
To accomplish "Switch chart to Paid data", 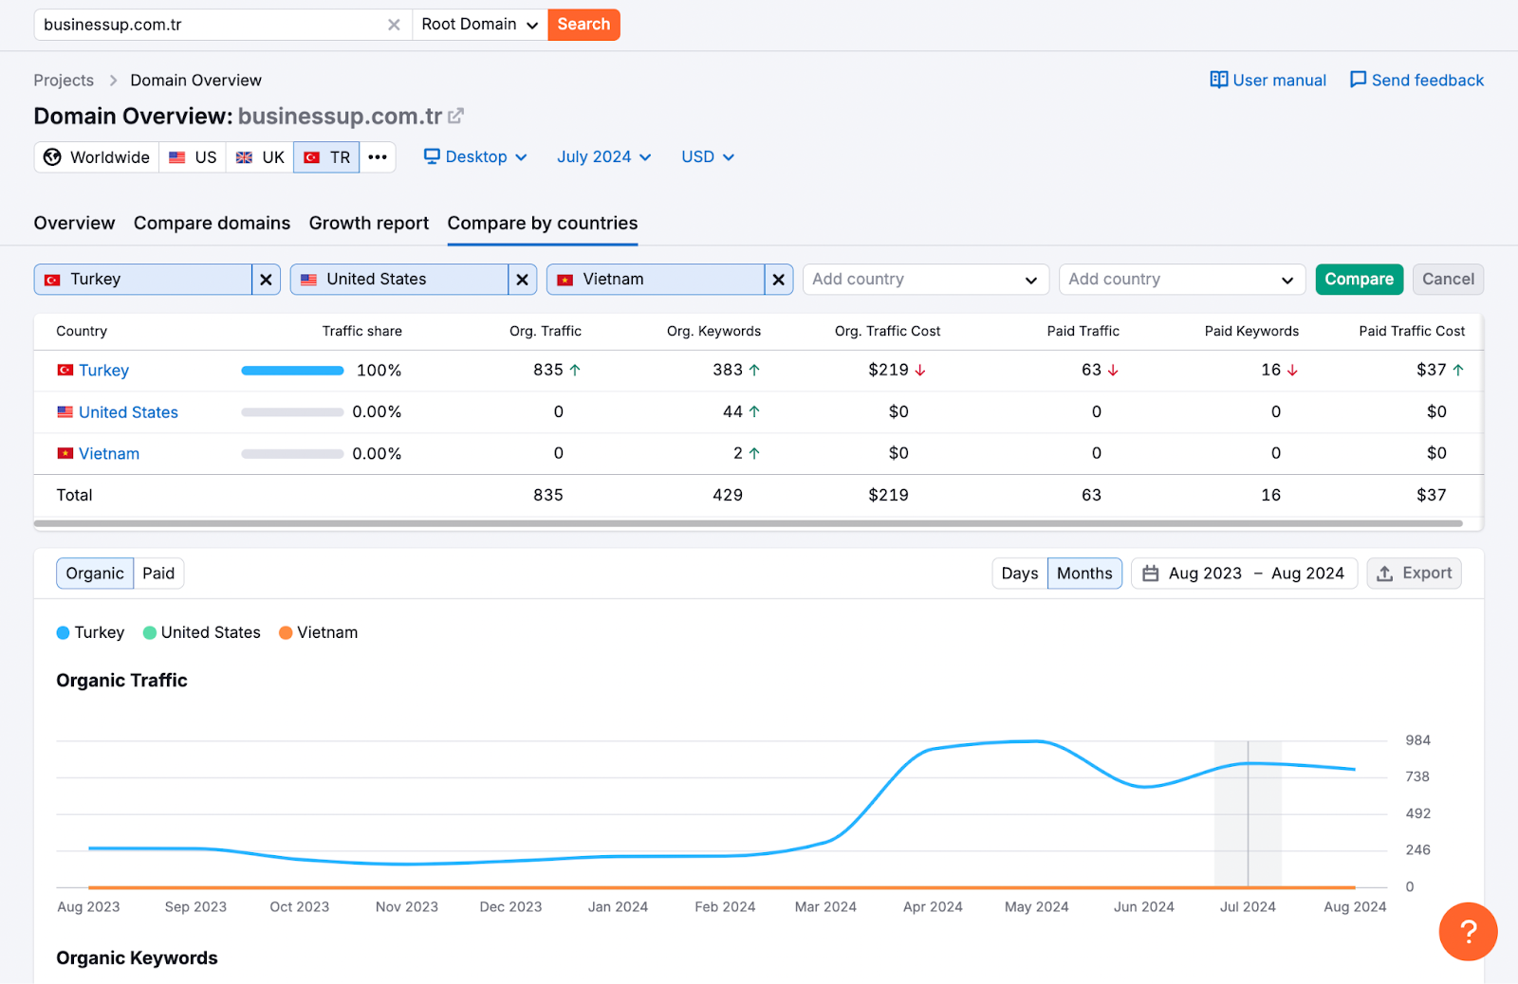I will pos(158,574).
